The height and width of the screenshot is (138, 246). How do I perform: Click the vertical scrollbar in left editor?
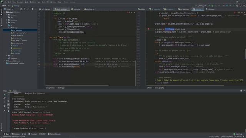point(135,73)
